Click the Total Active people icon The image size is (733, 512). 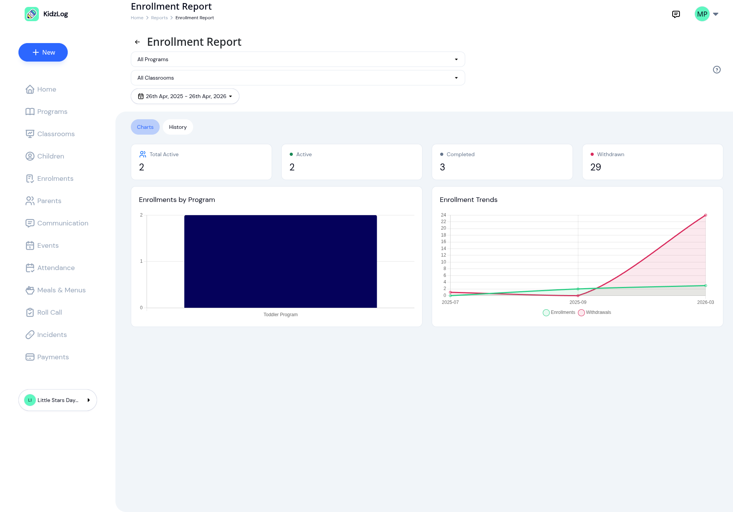(143, 154)
